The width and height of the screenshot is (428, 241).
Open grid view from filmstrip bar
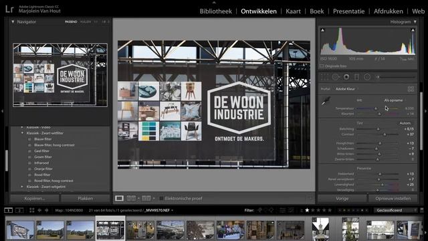click(x=31, y=210)
